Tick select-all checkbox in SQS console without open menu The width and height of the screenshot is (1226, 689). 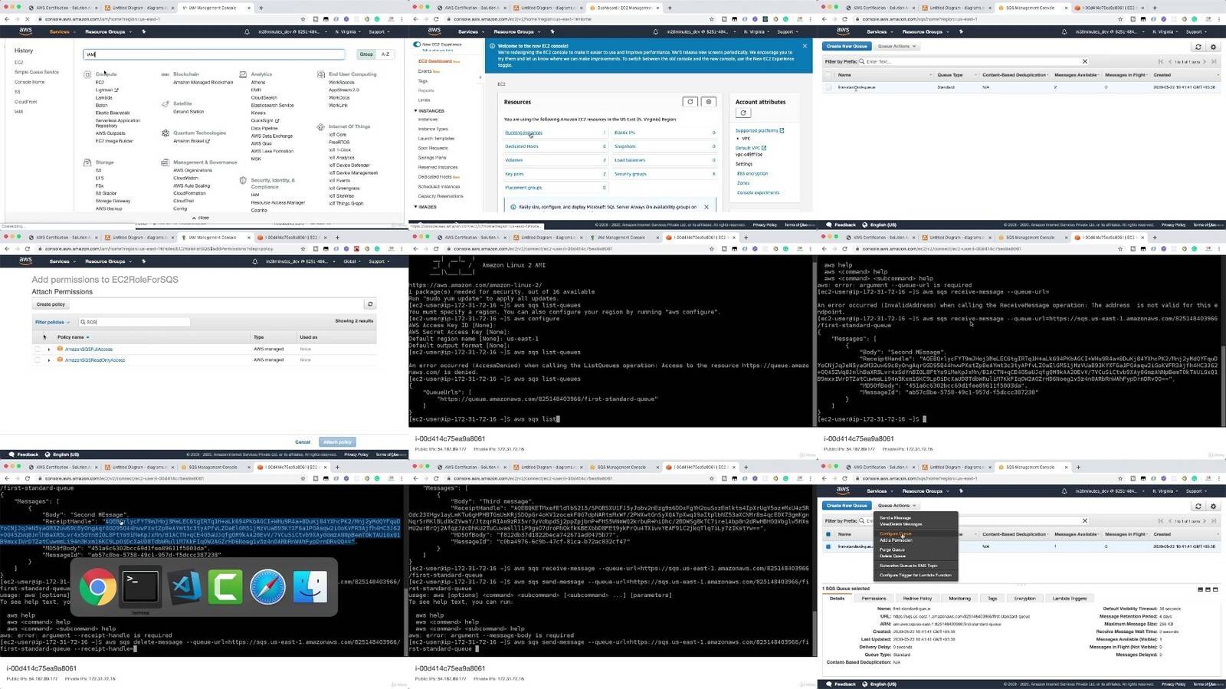[828, 75]
